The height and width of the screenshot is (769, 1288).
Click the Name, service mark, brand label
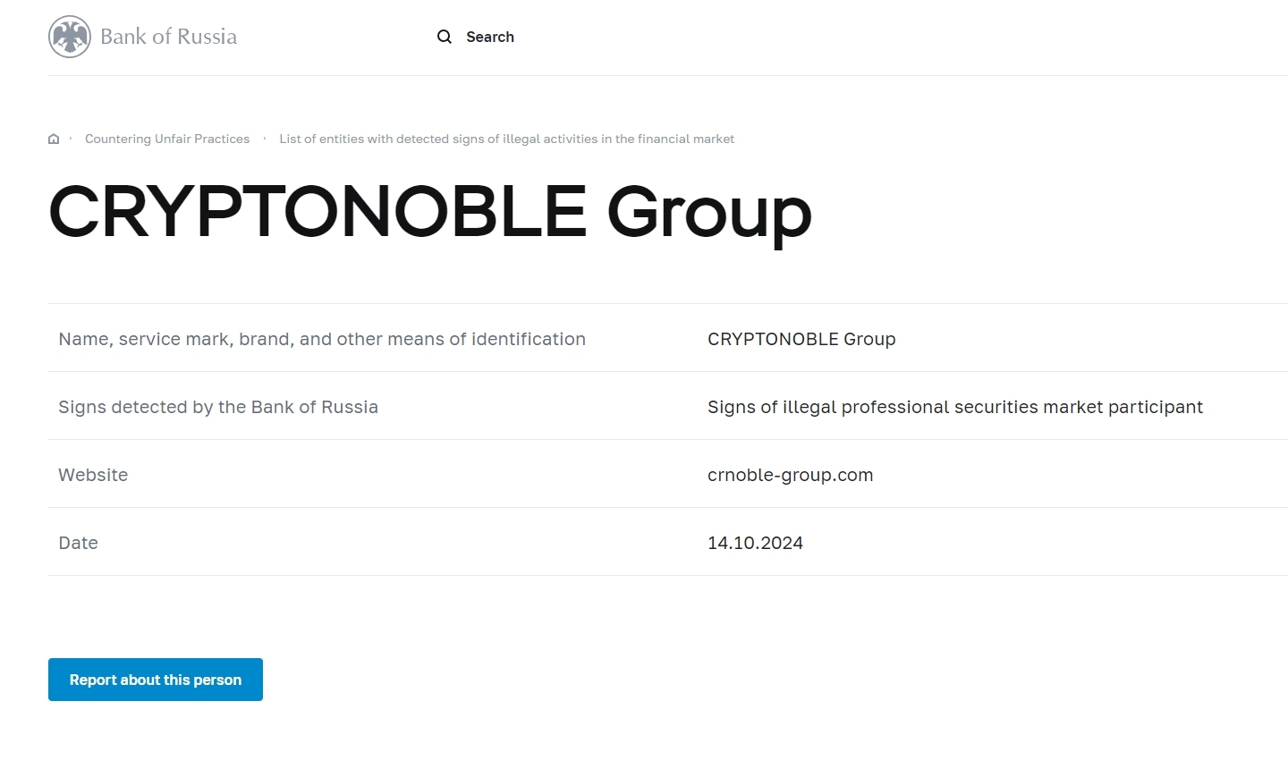[322, 339]
